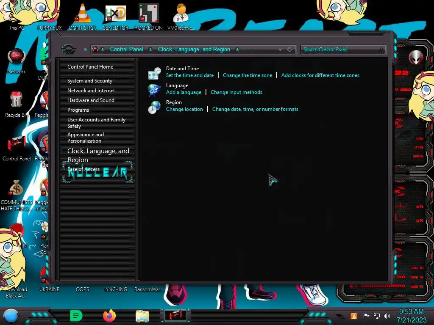Open Appearance and Personalization category
This screenshot has width=434, height=325.
click(86, 138)
